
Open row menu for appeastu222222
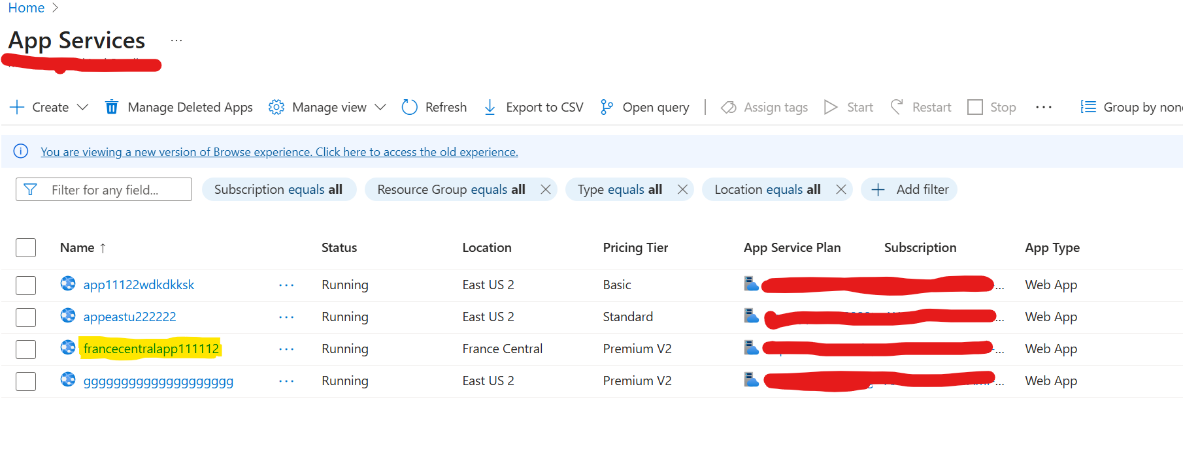coord(286,317)
